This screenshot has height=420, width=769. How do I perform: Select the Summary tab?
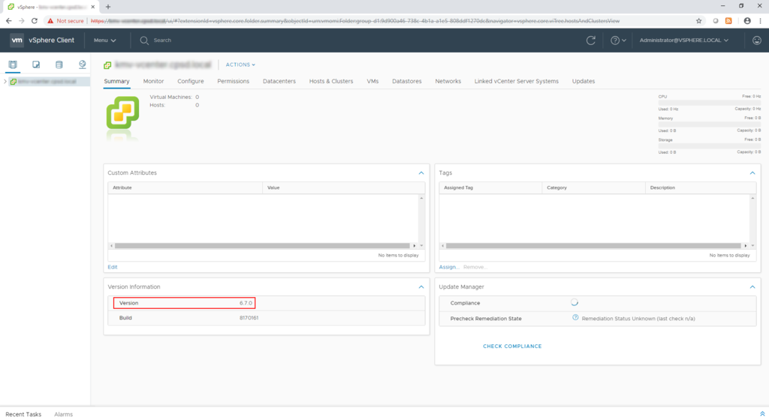(116, 81)
